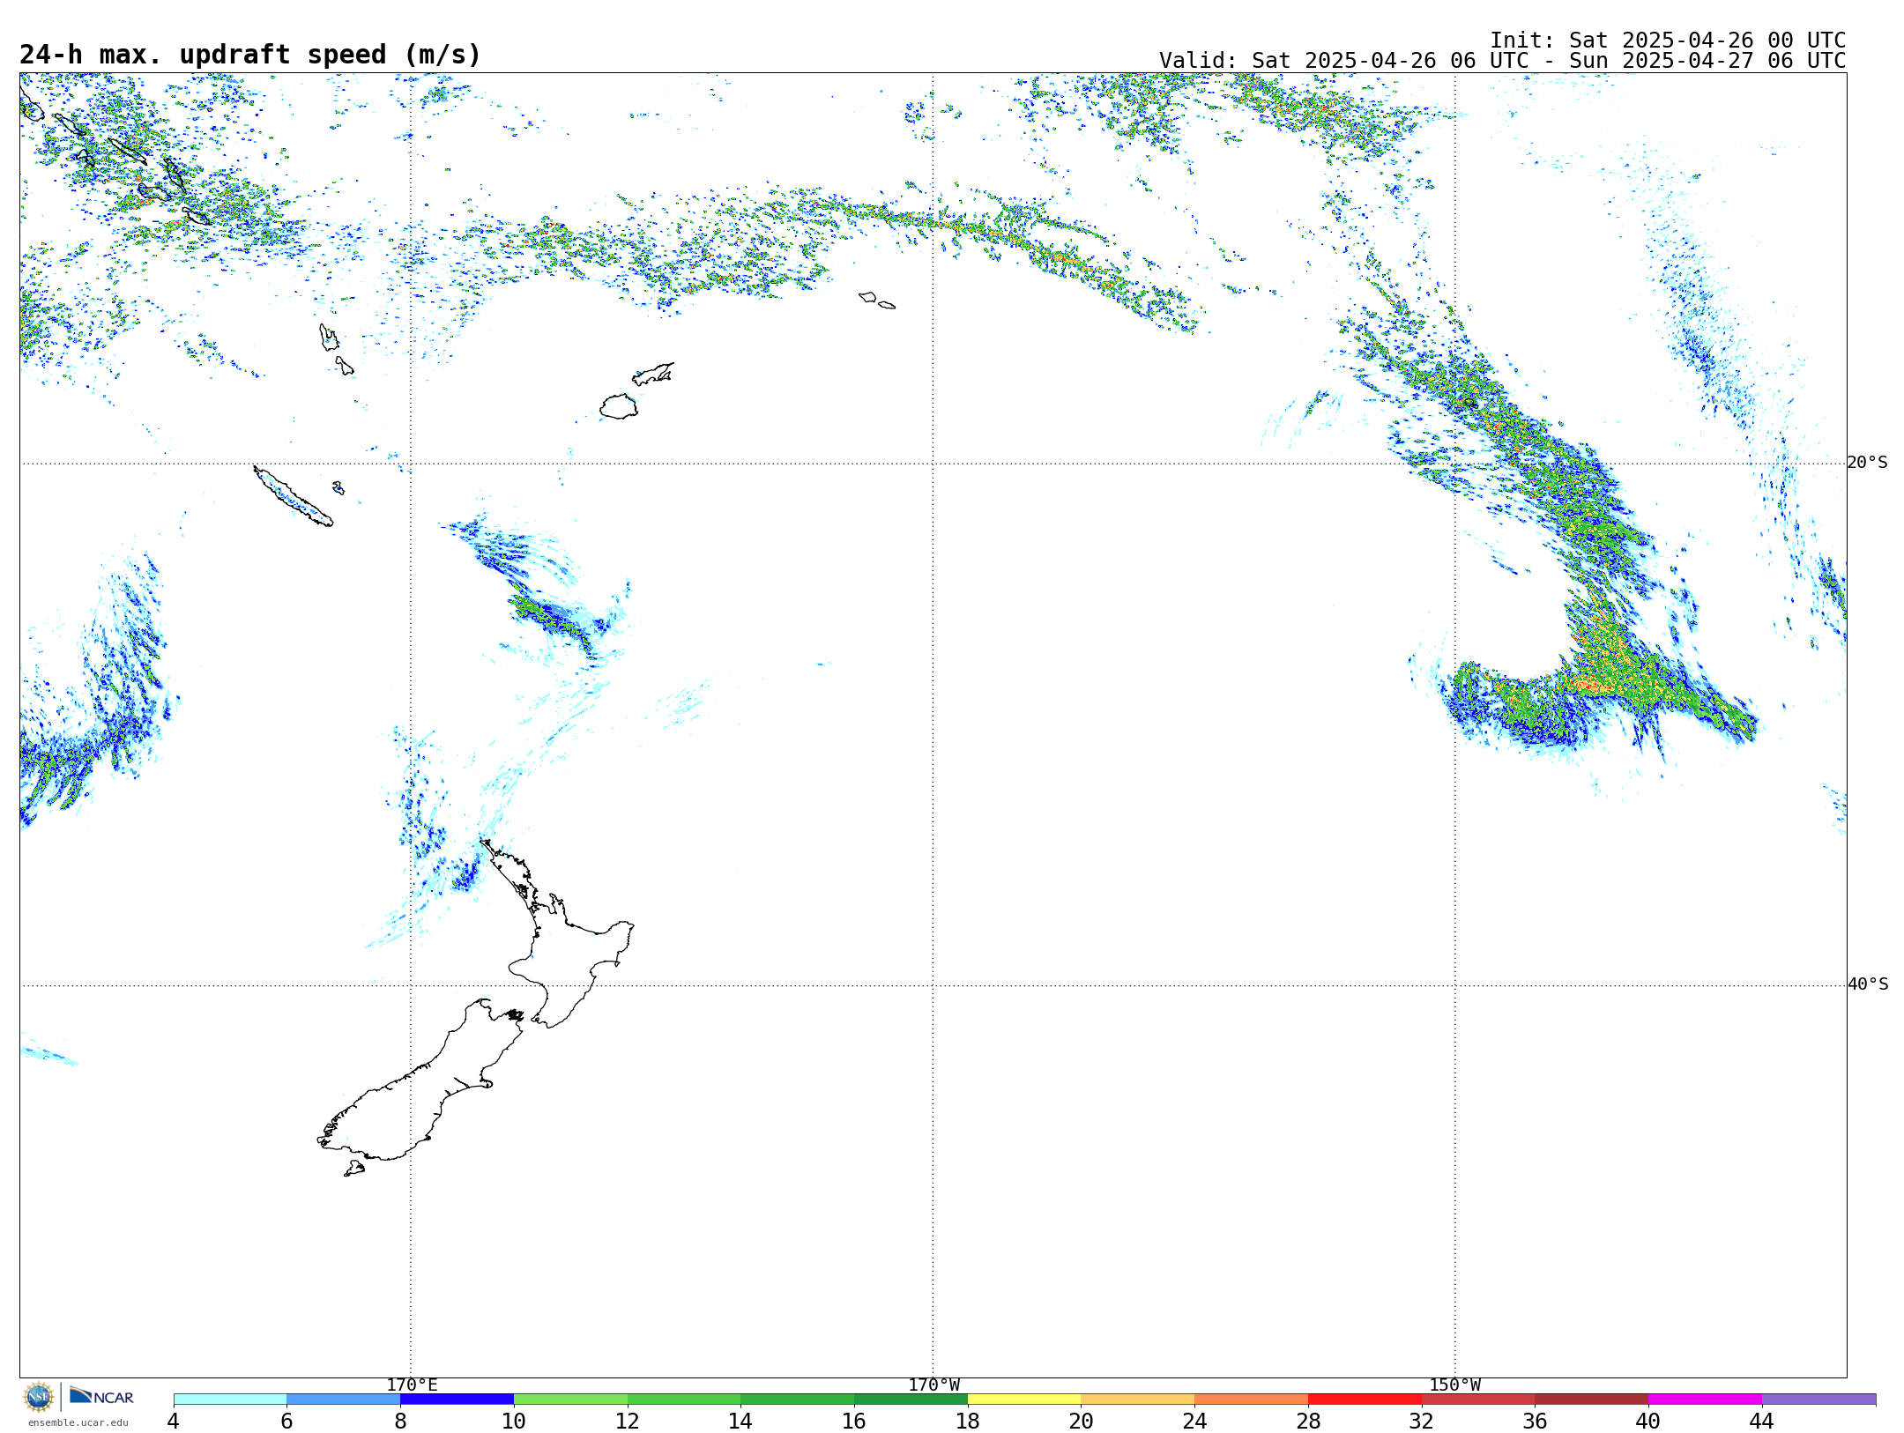The image size is (1904, 1433).
Task: Pick the light blue swatch between 6 and 8
Action: pyautogui.click(x=344, y=1400)
